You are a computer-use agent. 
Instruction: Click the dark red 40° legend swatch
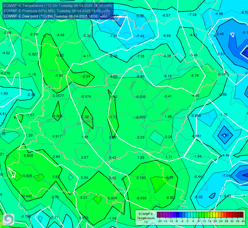242,215
